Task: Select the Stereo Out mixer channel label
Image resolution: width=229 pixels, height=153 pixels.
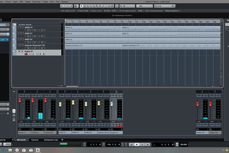Action: coord(202,132)
